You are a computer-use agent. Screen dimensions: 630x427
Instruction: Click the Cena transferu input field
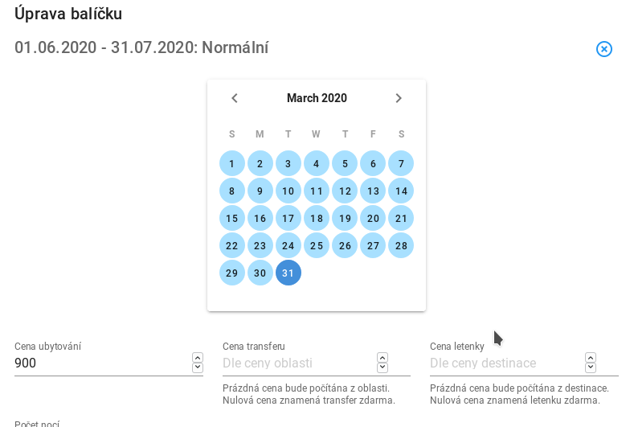[299, 363]
